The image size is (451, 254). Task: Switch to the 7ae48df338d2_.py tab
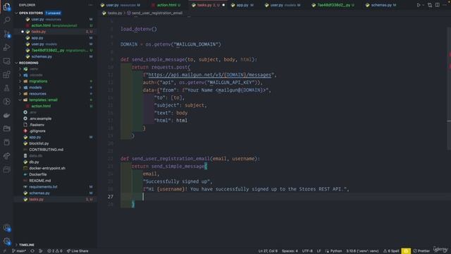coord(333,5)
